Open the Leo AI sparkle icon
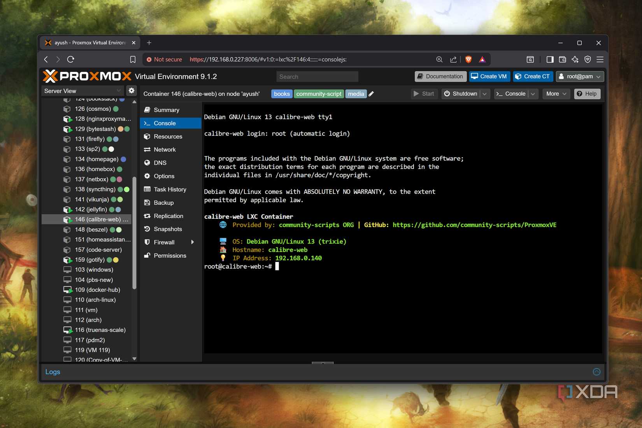 coord(575,60)
